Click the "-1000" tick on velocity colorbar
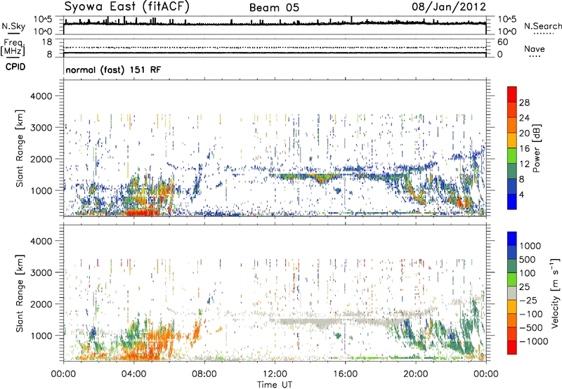Viewport: 562px width, 389px height. coord(534,341)
